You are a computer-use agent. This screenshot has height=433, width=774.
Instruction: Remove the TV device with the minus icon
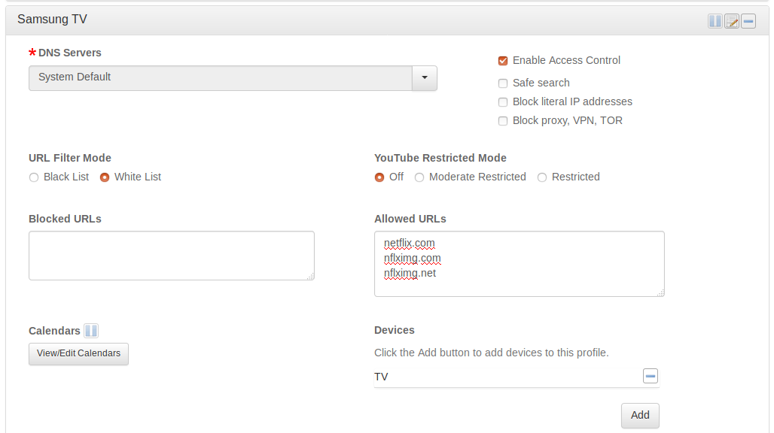[651, 376]
